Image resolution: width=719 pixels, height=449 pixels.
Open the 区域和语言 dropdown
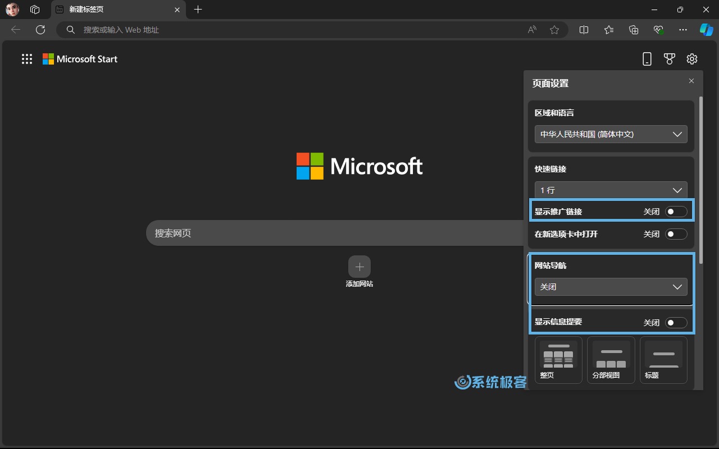pyautogui.click(x=611, y=134)
